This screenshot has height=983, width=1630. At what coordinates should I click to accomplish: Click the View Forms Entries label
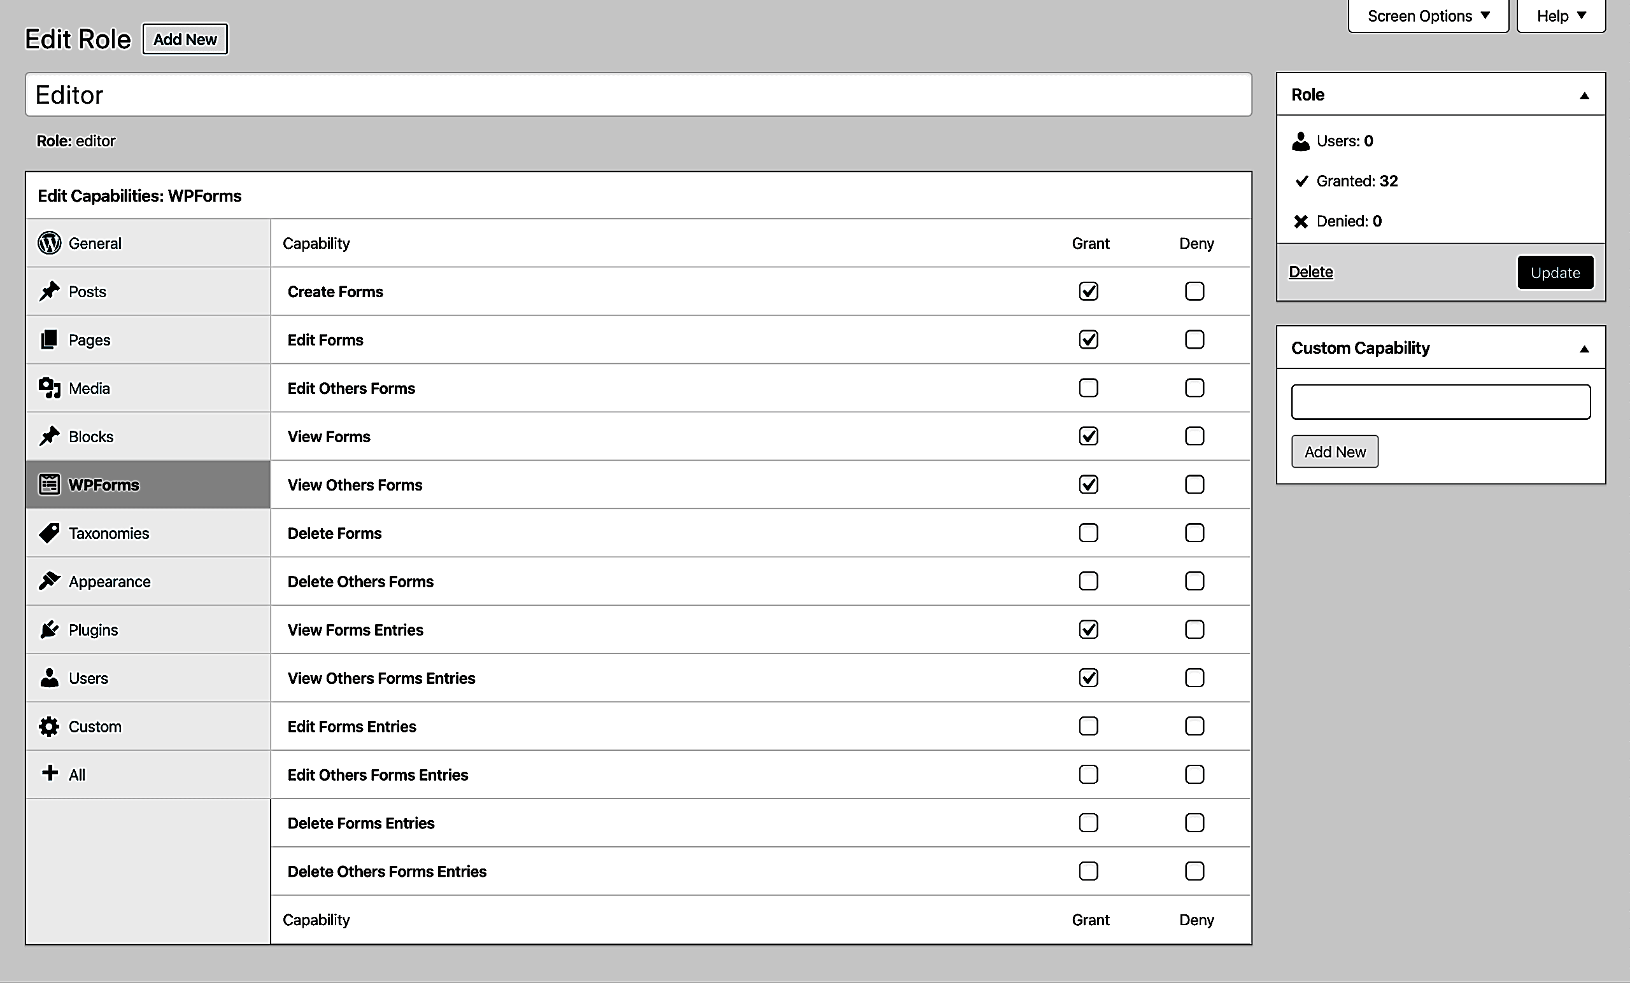(355, 629)
